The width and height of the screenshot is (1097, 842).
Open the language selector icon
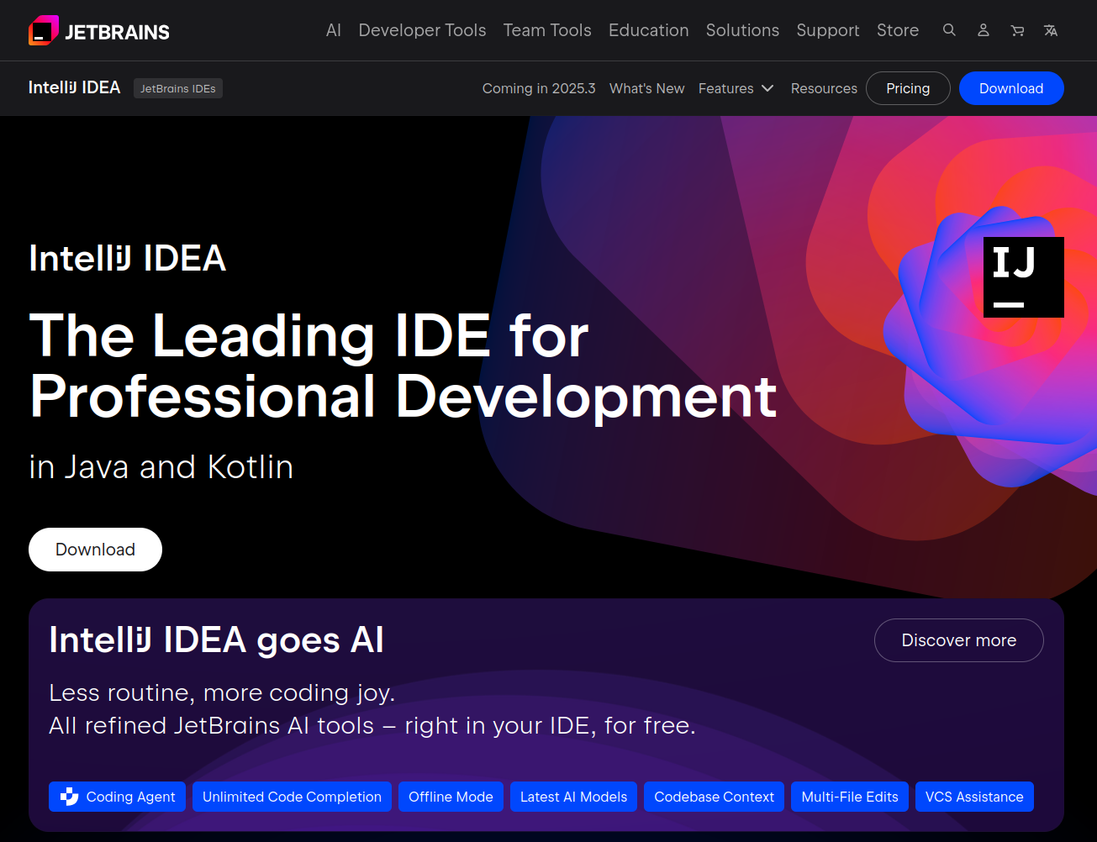click(x=1050, y=30)
